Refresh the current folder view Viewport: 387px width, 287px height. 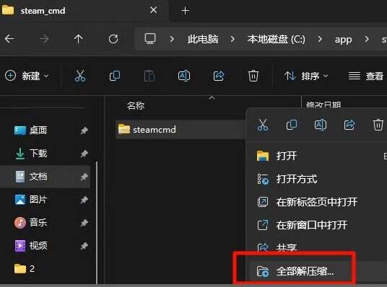point(113,39)
